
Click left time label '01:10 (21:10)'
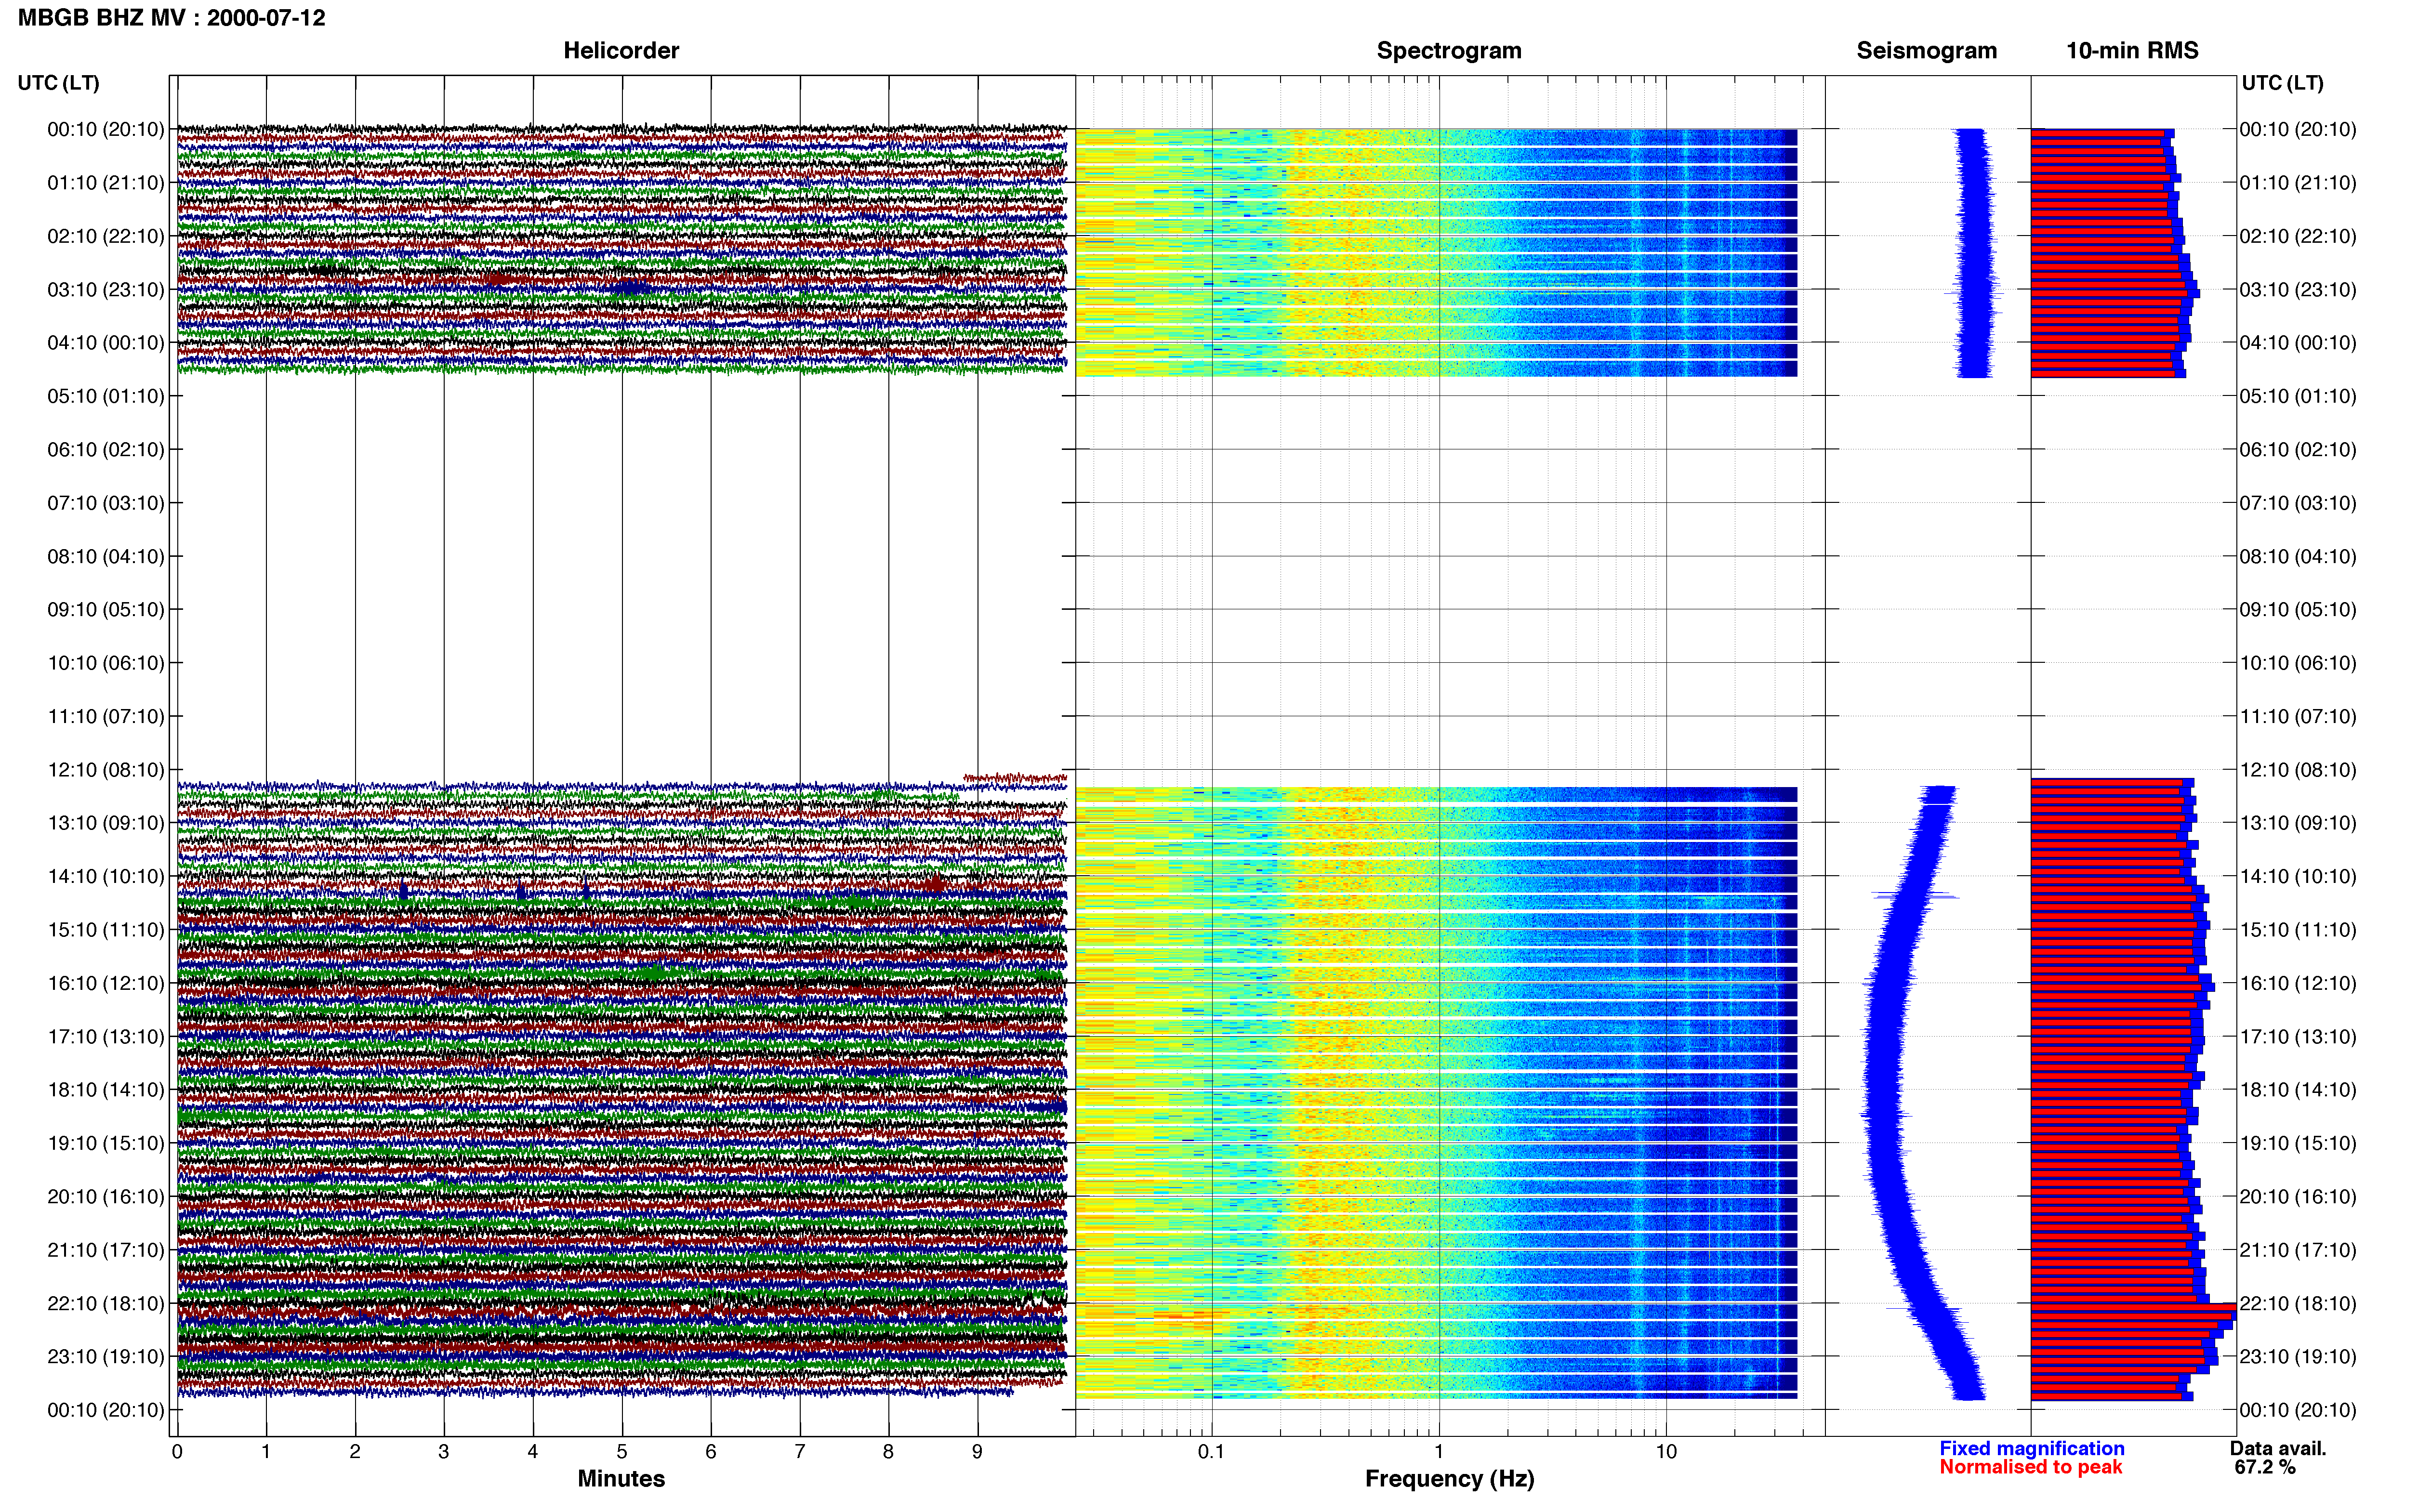pos(106,183)
